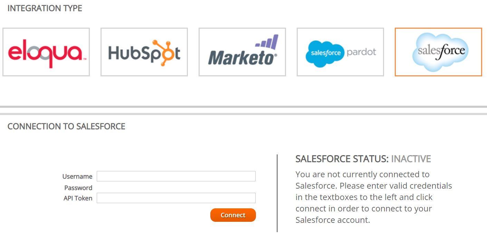
Task: Click the not-connected status description paragraph
Action: pyautogui.click(x=374, y=197)
